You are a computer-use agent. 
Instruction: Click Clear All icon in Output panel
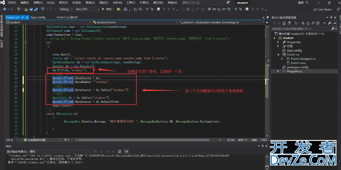click(x=119, y=151)
